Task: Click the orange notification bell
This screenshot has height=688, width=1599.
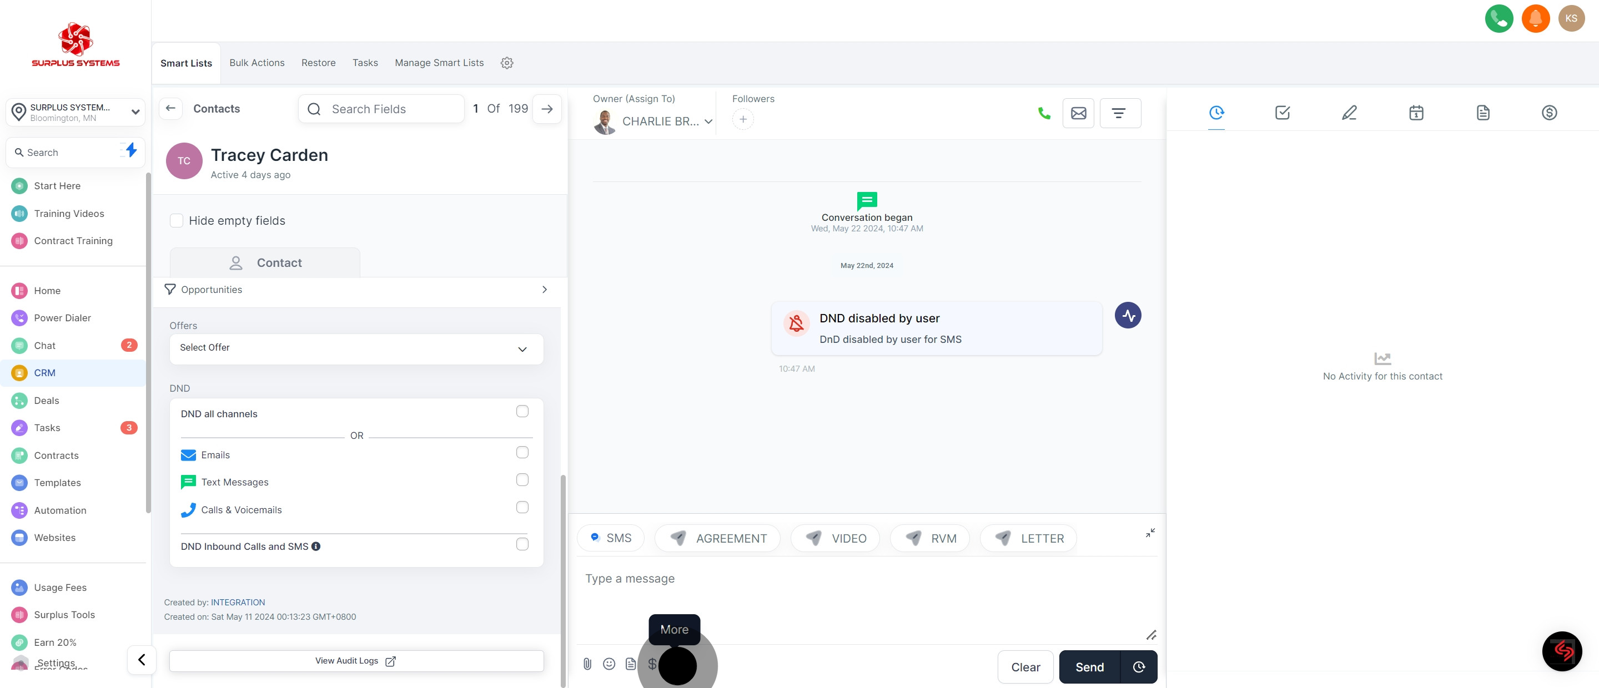Action: click(x=1535, y=19)
